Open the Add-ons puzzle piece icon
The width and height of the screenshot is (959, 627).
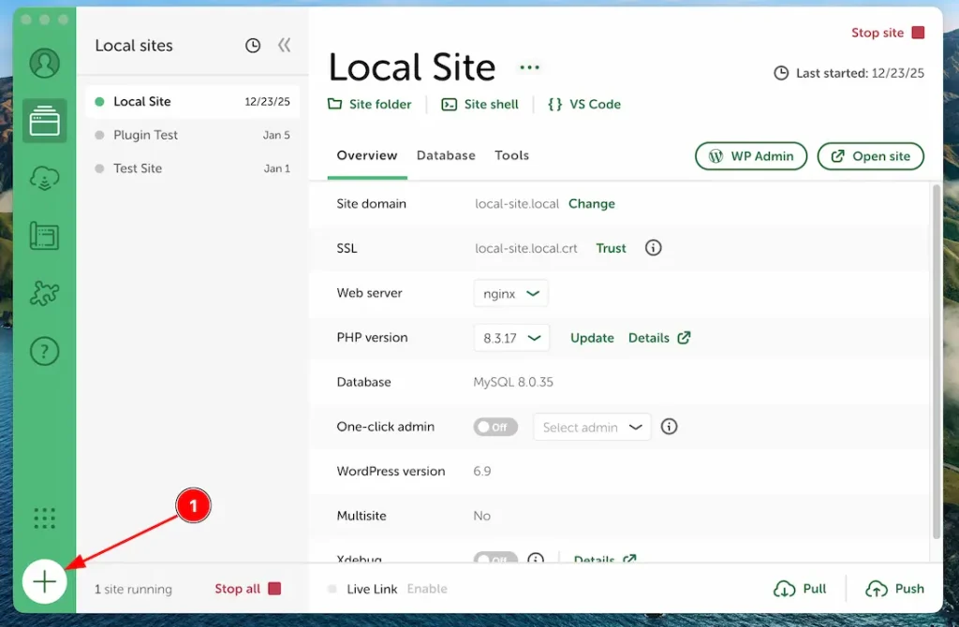pyautogui.click(x=45, y=293)
